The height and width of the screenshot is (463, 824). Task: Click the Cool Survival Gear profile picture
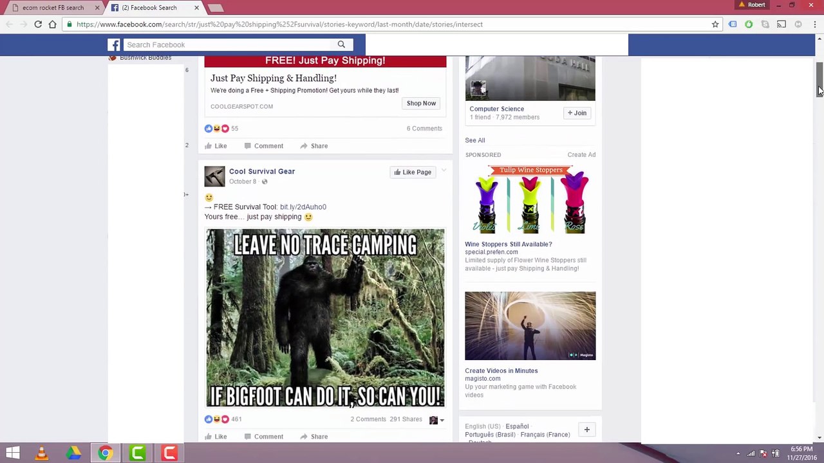(x=214, y=176)
